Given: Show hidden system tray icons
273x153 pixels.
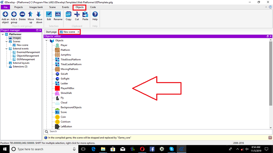Looking at the screenshot, I should click(238, 149).
